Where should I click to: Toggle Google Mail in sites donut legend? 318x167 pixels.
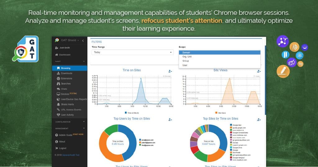pos(236,125)
